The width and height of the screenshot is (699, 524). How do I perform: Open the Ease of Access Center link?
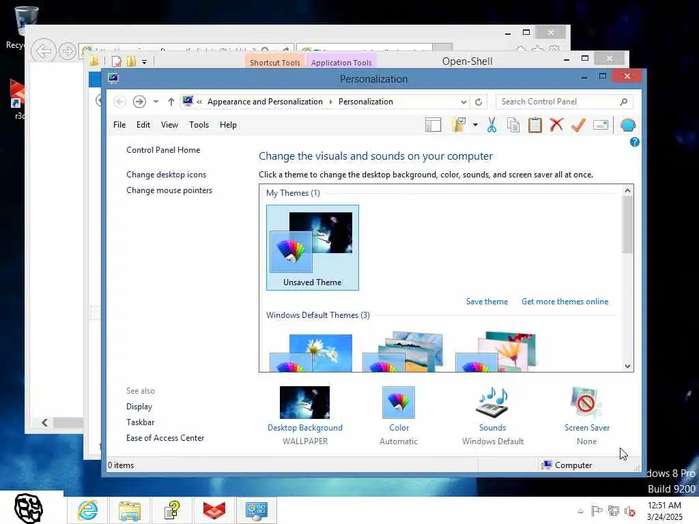tap(165, 438)
